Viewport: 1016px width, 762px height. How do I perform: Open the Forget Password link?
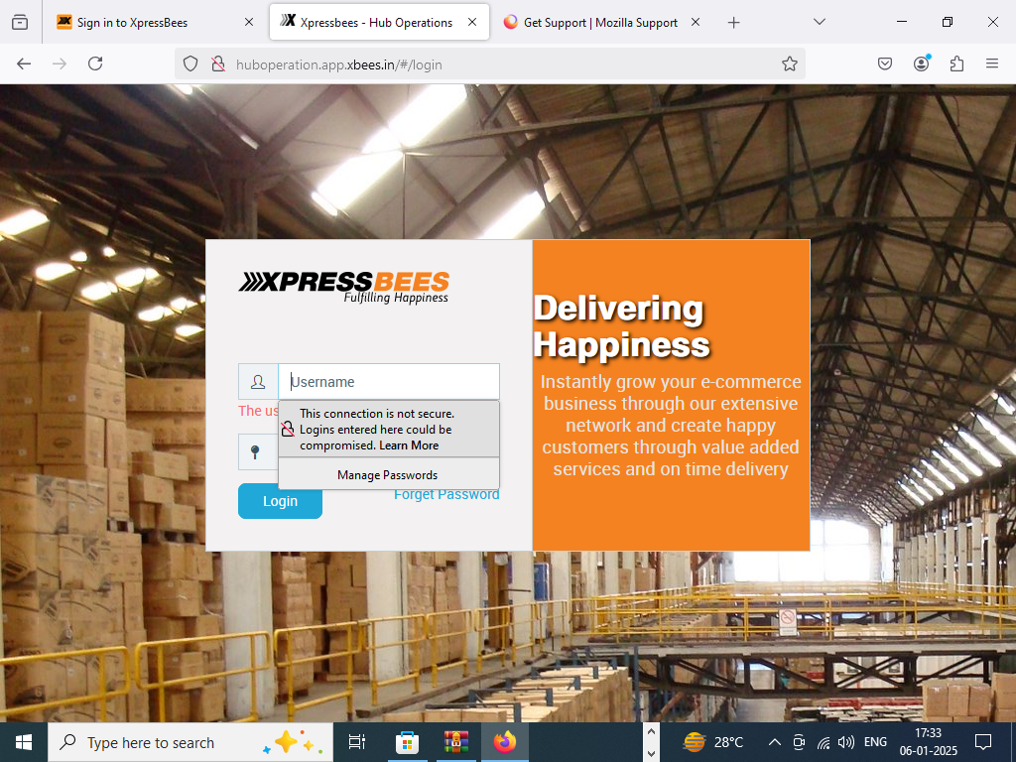click(446, 494)
